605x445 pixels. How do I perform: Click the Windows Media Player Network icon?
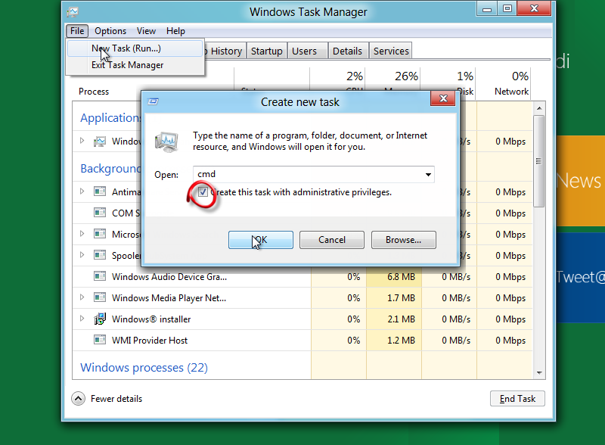click(100, 297)
